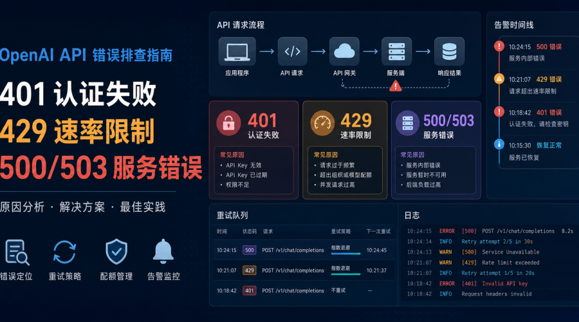
Task: Click the 服务端 server rack icon
Action: click(x=396, y=52)
